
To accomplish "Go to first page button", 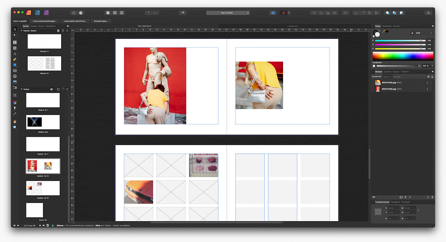I will (x=14, y=225).
